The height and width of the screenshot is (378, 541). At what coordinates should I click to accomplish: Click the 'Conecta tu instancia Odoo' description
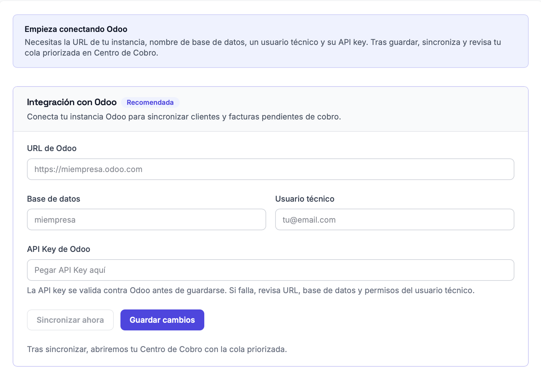[184, 117]
